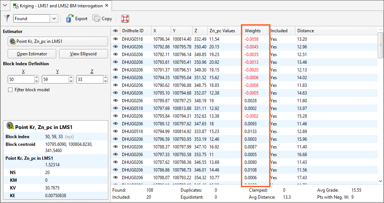Open help via the lifebuoy icon
The height and width of the screenshot is (203, 384).
coord(125,19)
